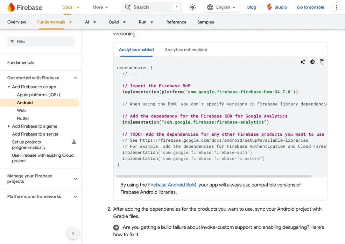Collapse the Get started with Firebase section
Image resolution: width=345 pixels, height=244 pixels.
pos(75,78)
